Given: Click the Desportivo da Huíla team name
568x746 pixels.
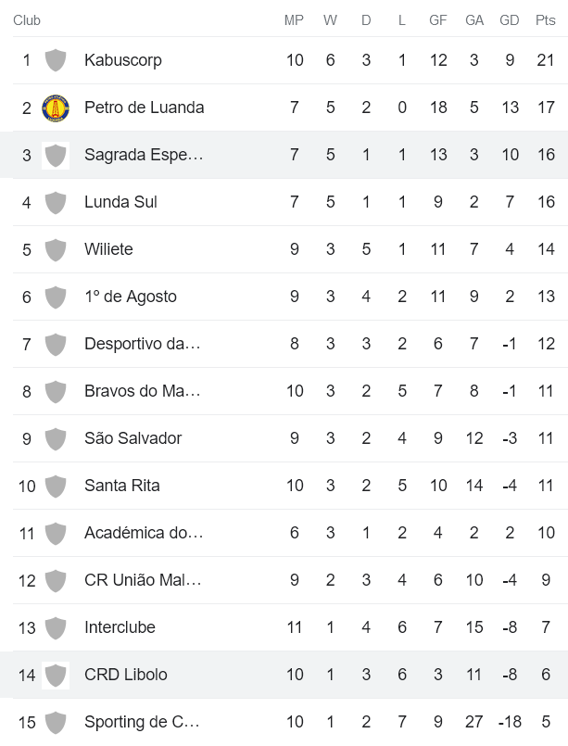Looking at the screenshot, I should pos(142,344).
